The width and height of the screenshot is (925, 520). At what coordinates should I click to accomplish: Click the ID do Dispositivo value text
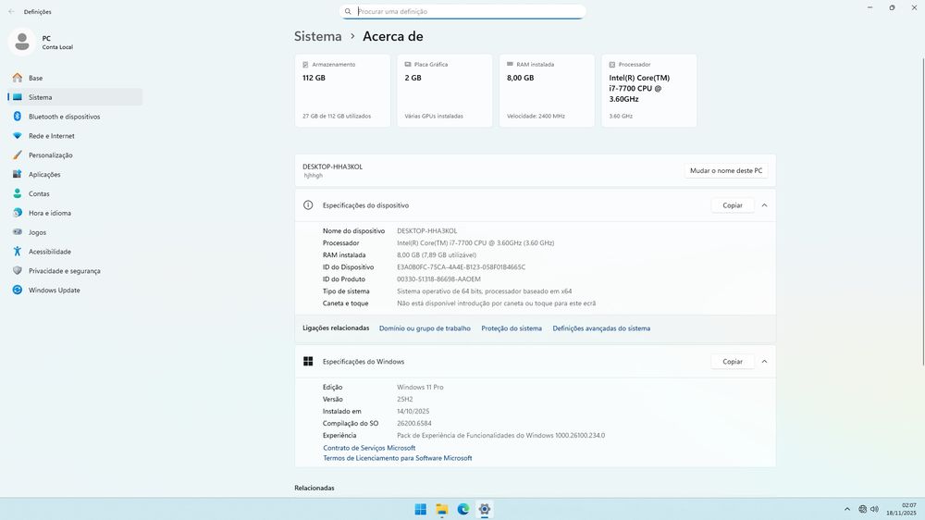pyautogui.click(x=461, y=266)
